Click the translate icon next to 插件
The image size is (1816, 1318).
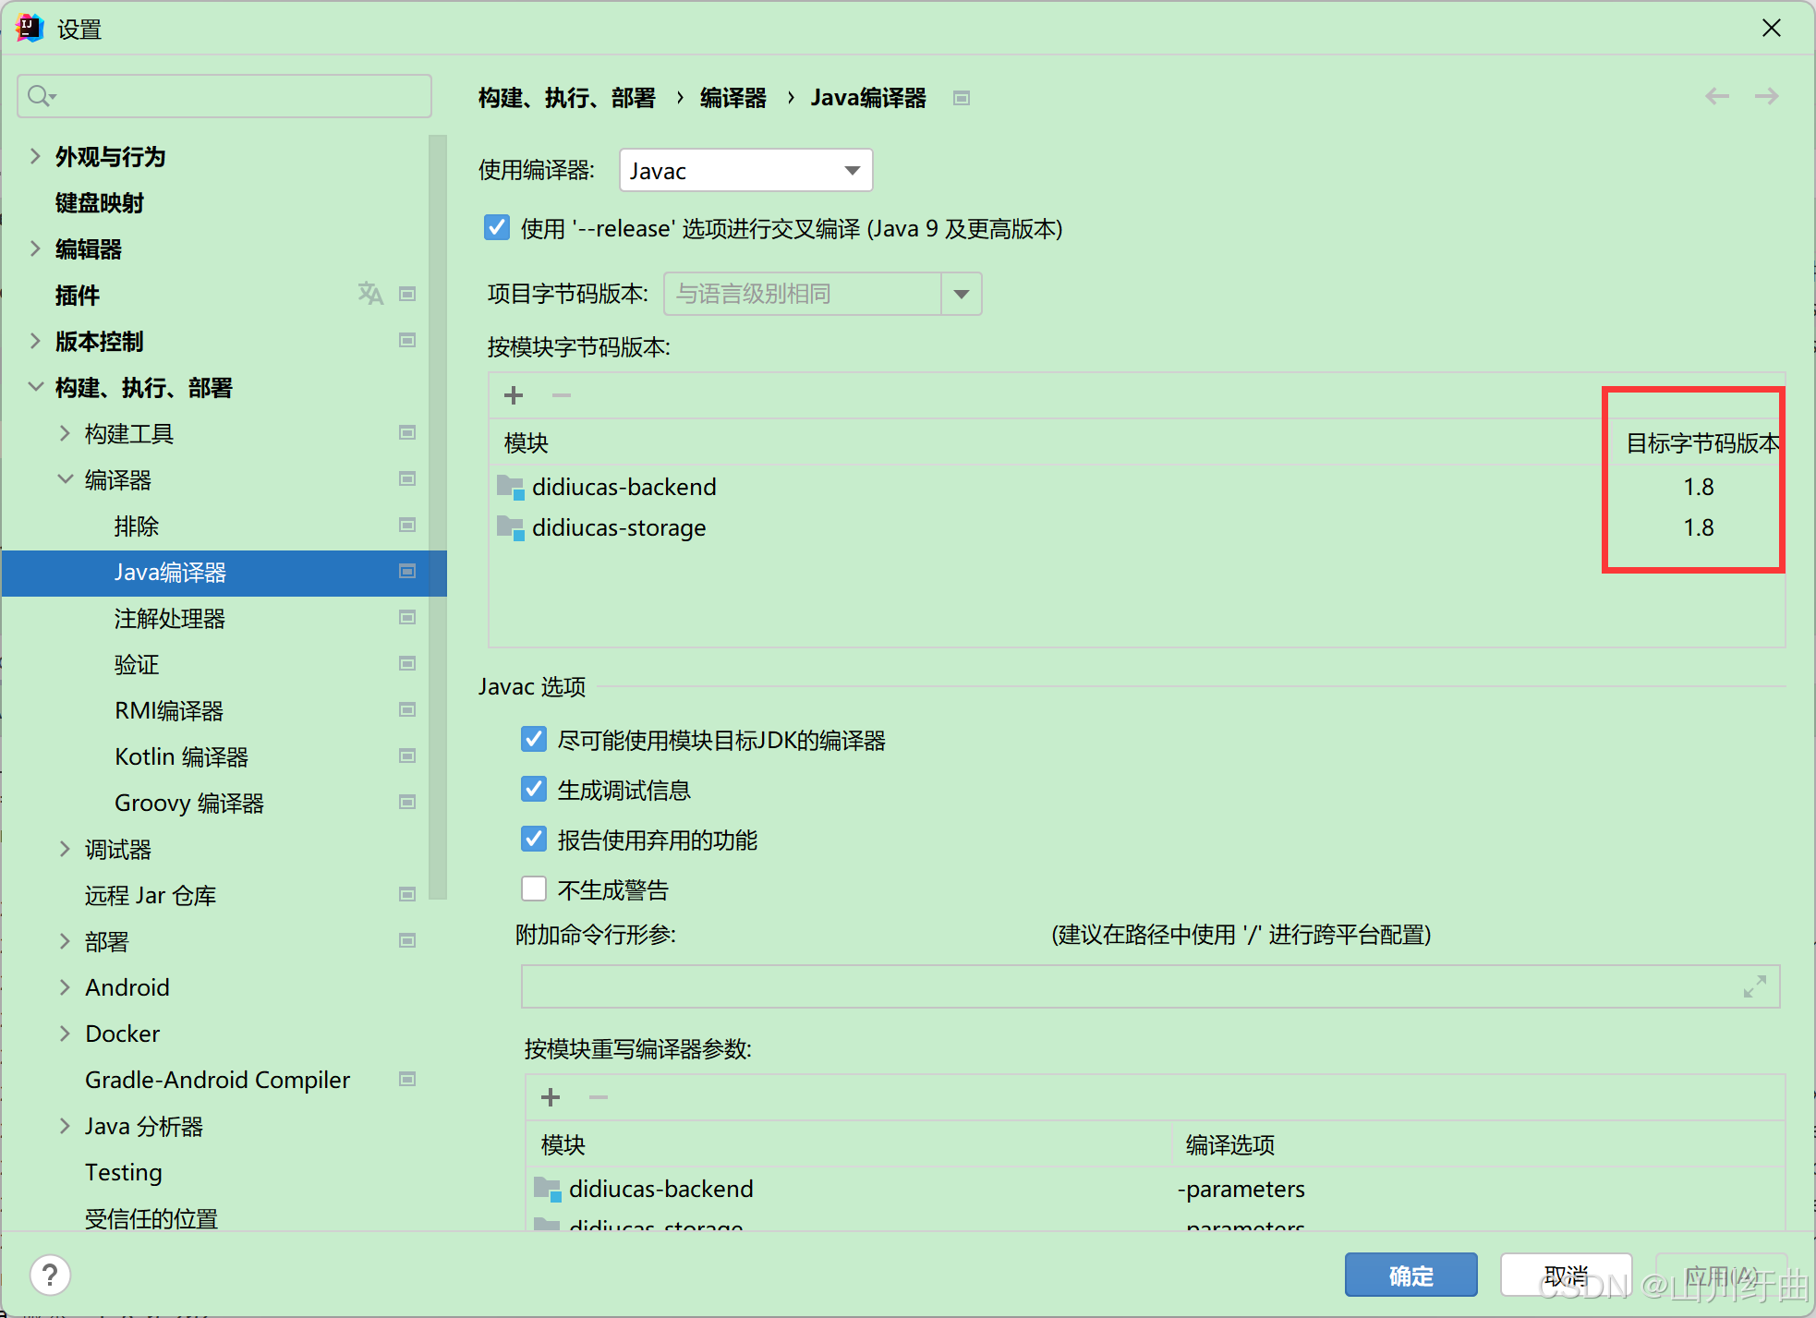coord(370,295)
